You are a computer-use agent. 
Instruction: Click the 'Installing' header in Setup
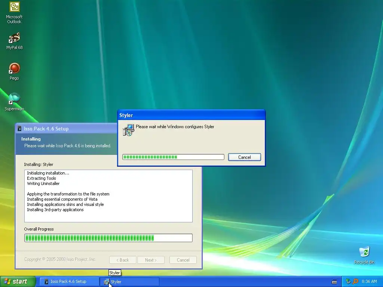[x=31, y=139]
